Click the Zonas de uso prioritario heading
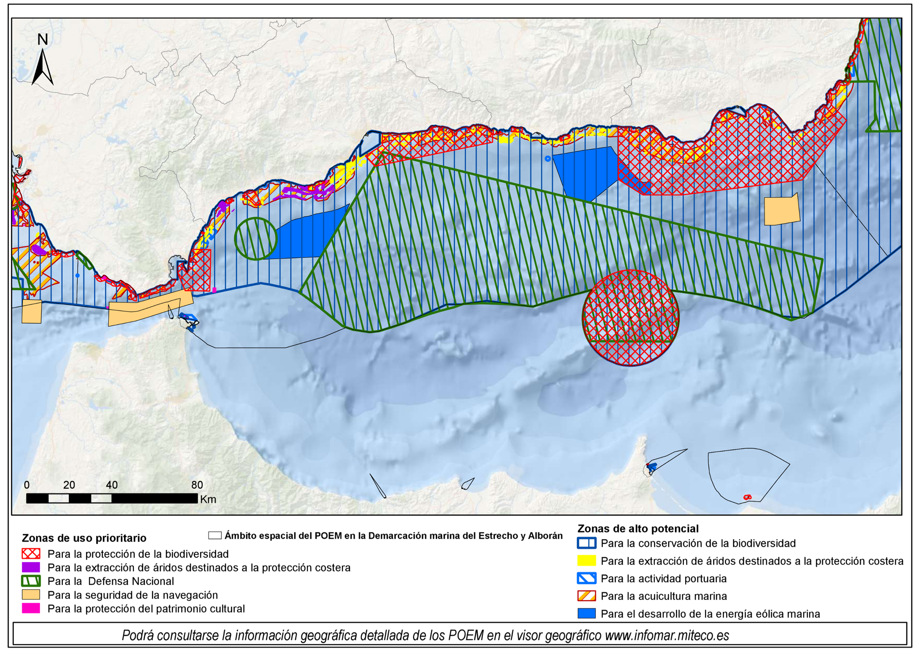This screenshot has width=918, height=649. point(84,538)
